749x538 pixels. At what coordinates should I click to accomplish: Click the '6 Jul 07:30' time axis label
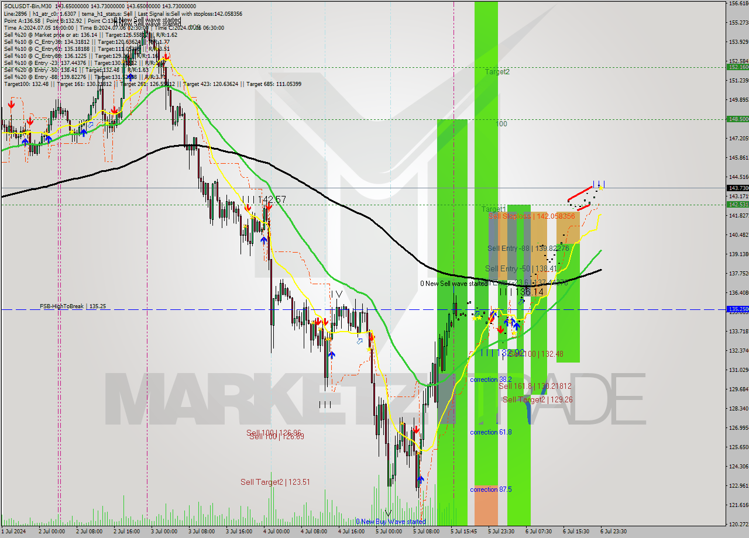point(538,532)
